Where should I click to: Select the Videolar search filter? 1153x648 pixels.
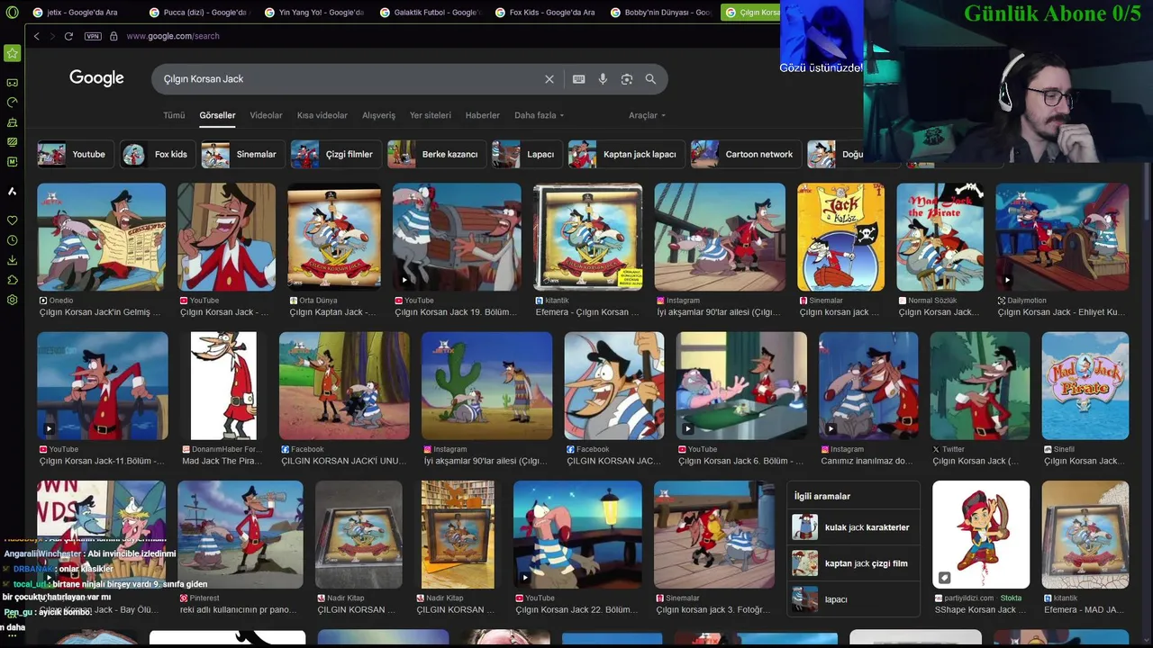pyautogui.click(x=266, y=115)
